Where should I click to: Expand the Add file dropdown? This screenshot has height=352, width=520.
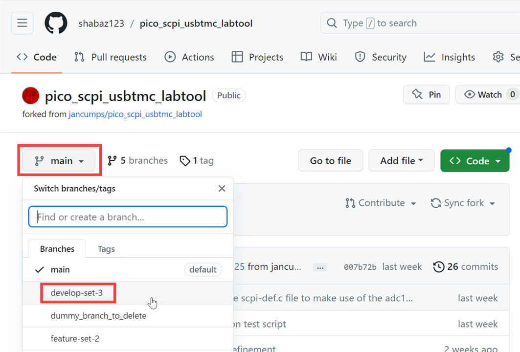(x=402, y=161)
